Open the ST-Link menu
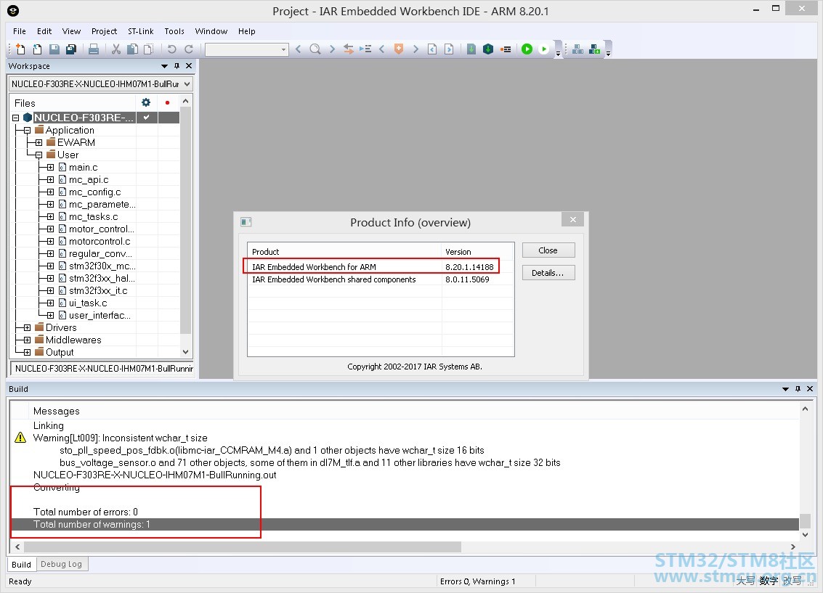Image resolution: width=823 pixels, height=593 pixels. [141, 31]
